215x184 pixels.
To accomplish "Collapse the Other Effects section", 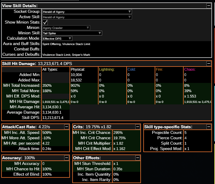I will coord(138,158).
